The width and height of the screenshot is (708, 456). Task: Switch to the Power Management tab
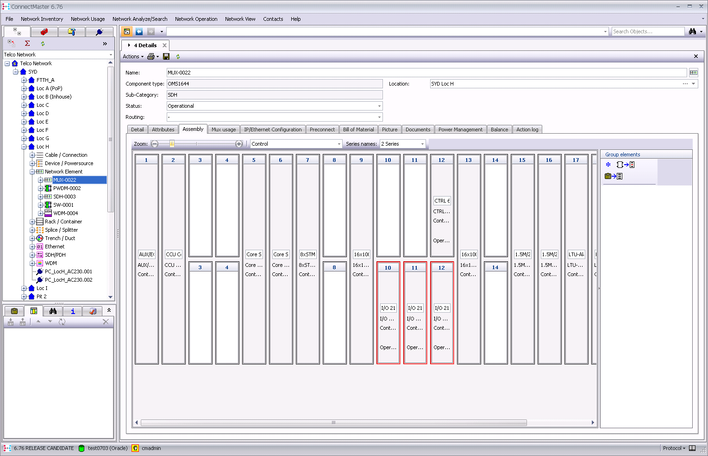point(460,129)
